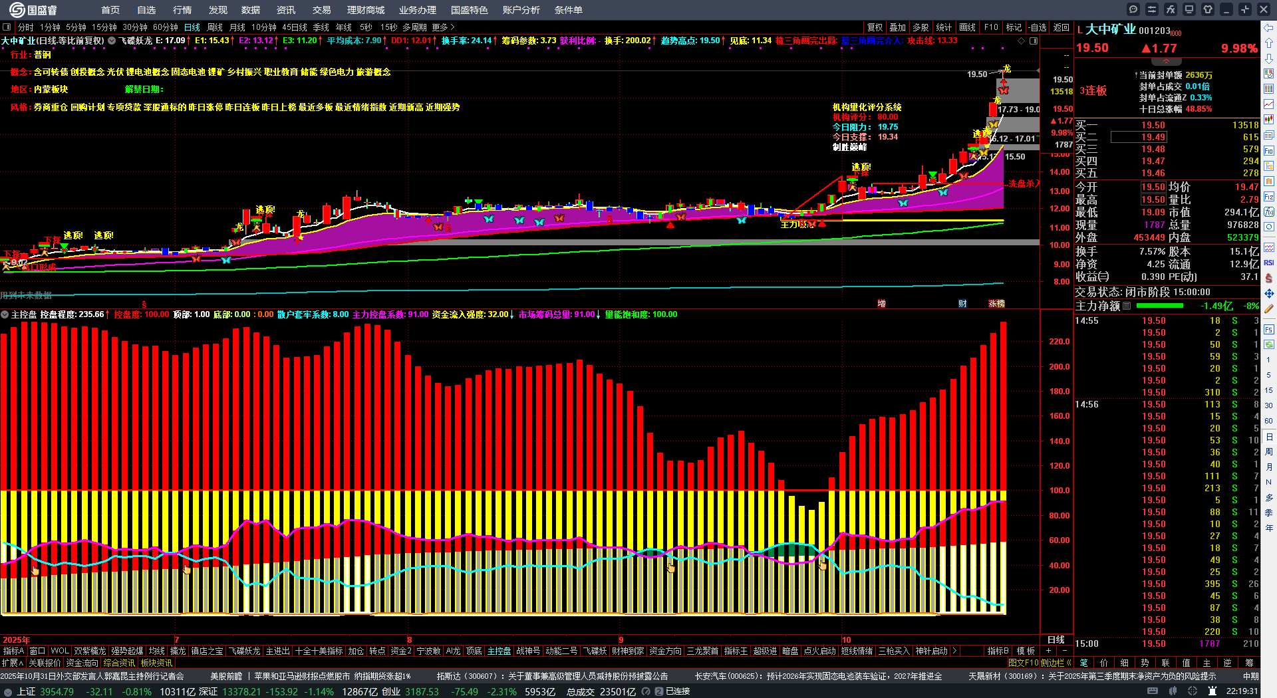Collapse the limit-up info panel chevron
This screenshot has width=1277, height=698.
click(1166, 61)
